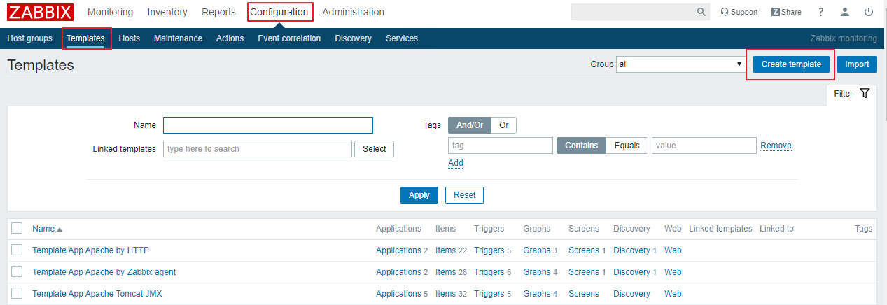Screen dimensions: 887x305
Task: Open the Configuration menu
Action: point(279,12)
